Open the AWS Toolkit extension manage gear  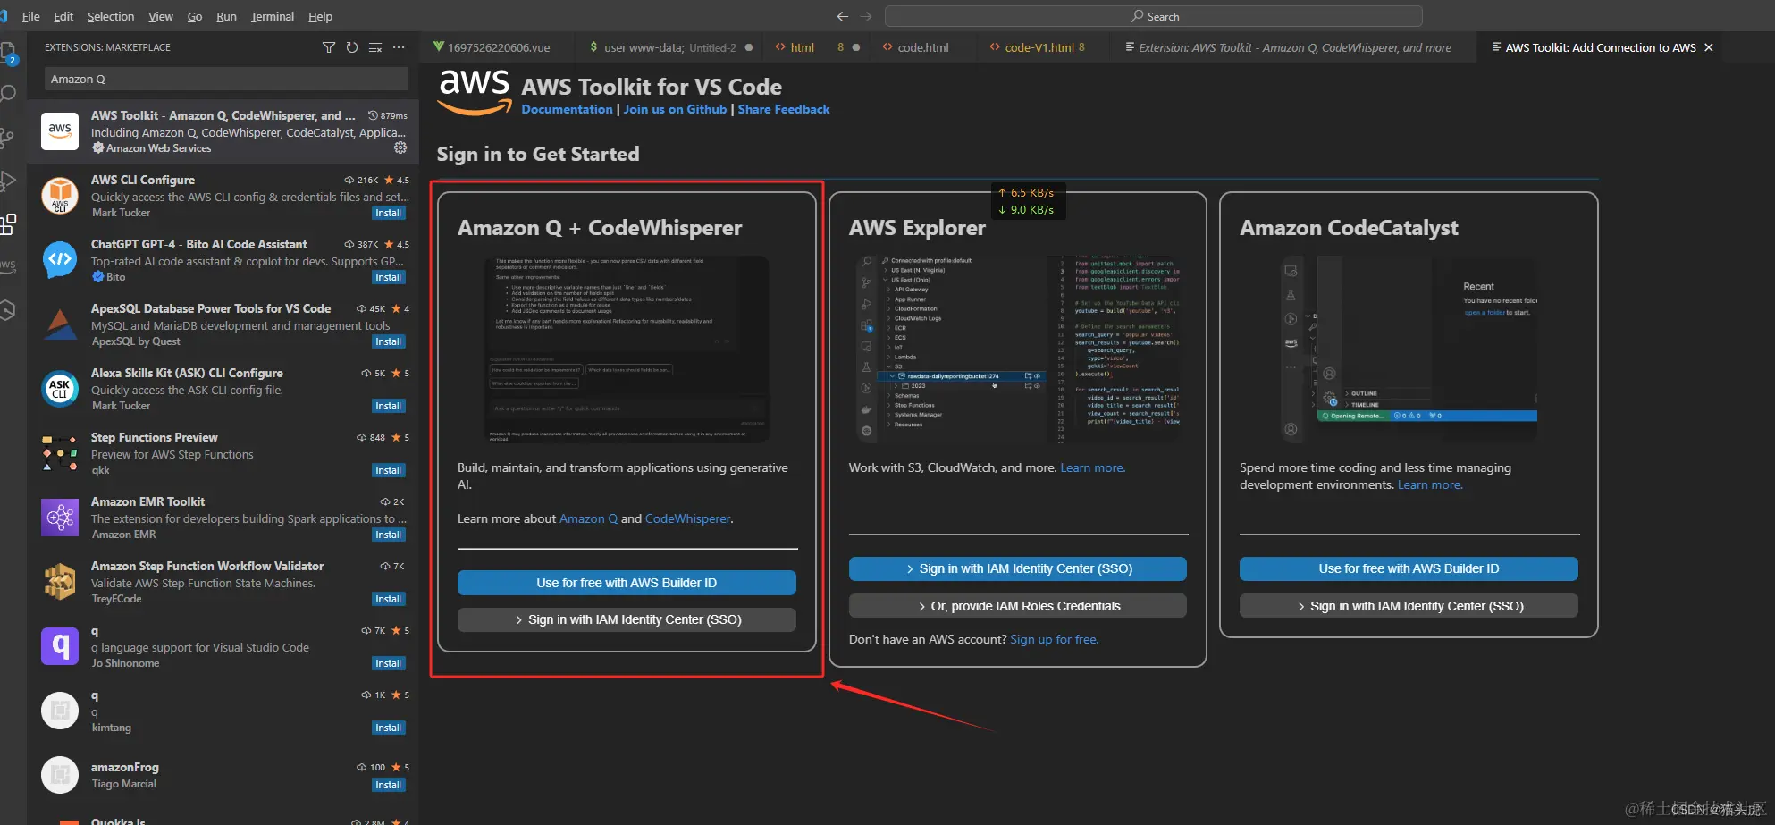400,147
